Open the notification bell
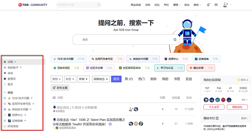Viewport: 252px width, 131px height. coord(208,5)
